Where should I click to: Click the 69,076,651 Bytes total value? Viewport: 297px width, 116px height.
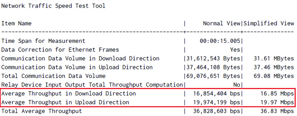tap(213, 76)
